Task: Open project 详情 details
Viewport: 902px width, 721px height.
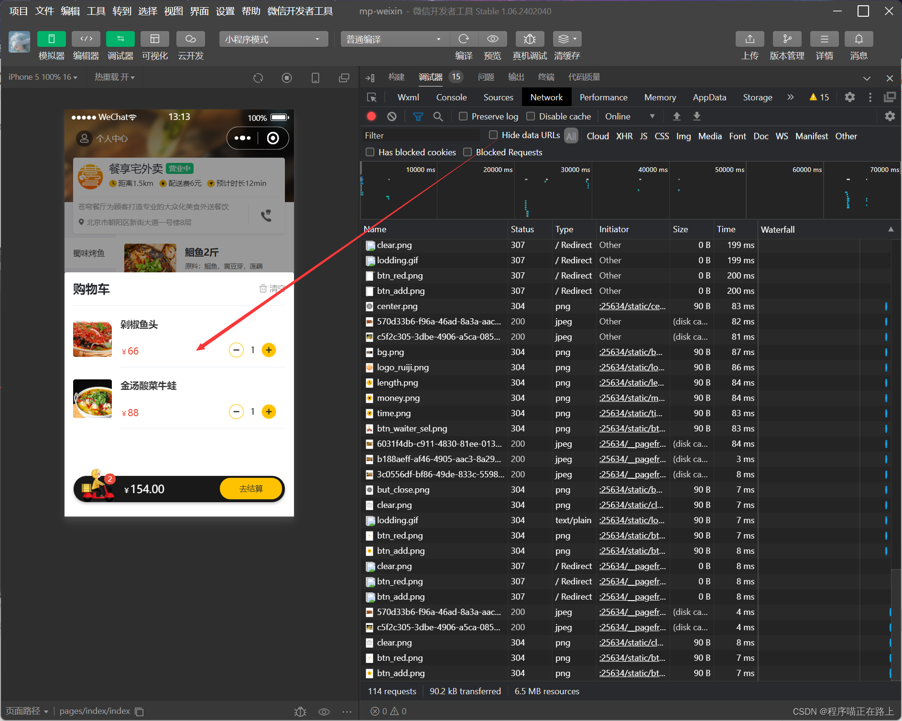Action: coord(825,39)
